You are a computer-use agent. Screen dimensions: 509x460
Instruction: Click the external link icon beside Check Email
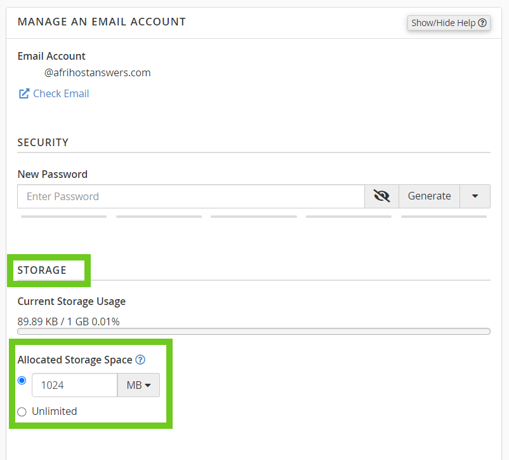point(23,94)
